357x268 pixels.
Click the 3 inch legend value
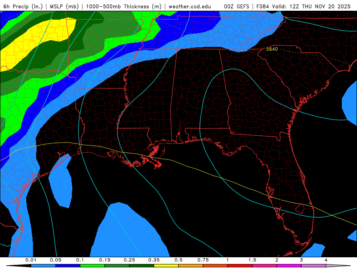coord(302,260)
